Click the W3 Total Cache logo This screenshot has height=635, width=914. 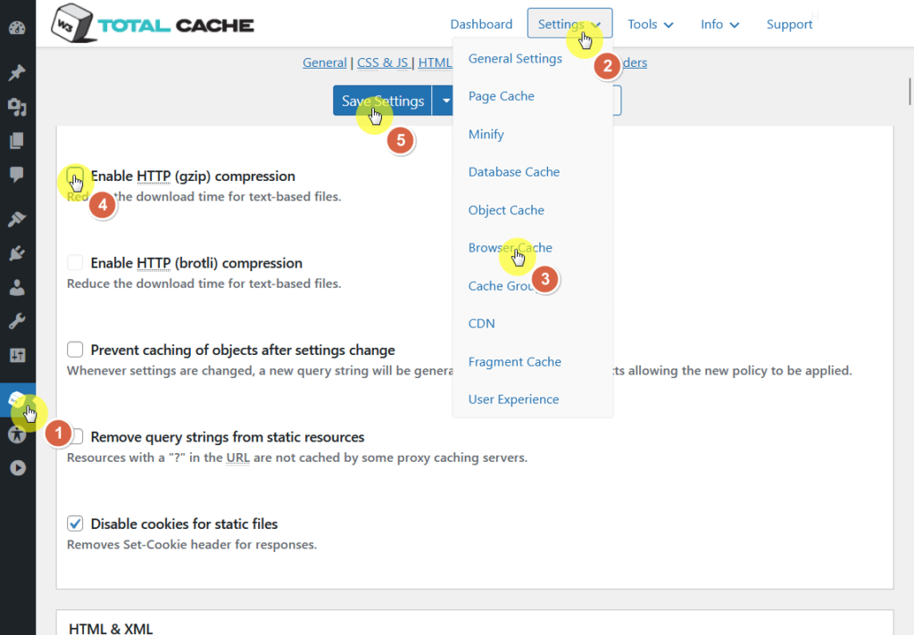click(x=153, y=24)
